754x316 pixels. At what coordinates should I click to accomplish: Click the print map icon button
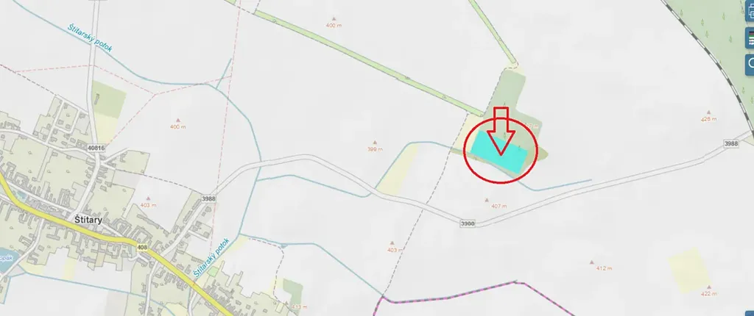point(750,12)
